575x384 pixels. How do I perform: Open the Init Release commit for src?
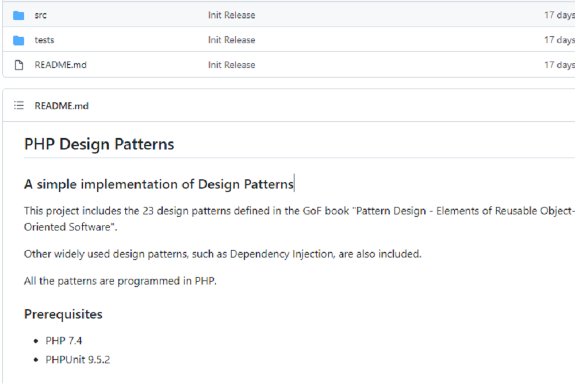click(x=231, y=16)
